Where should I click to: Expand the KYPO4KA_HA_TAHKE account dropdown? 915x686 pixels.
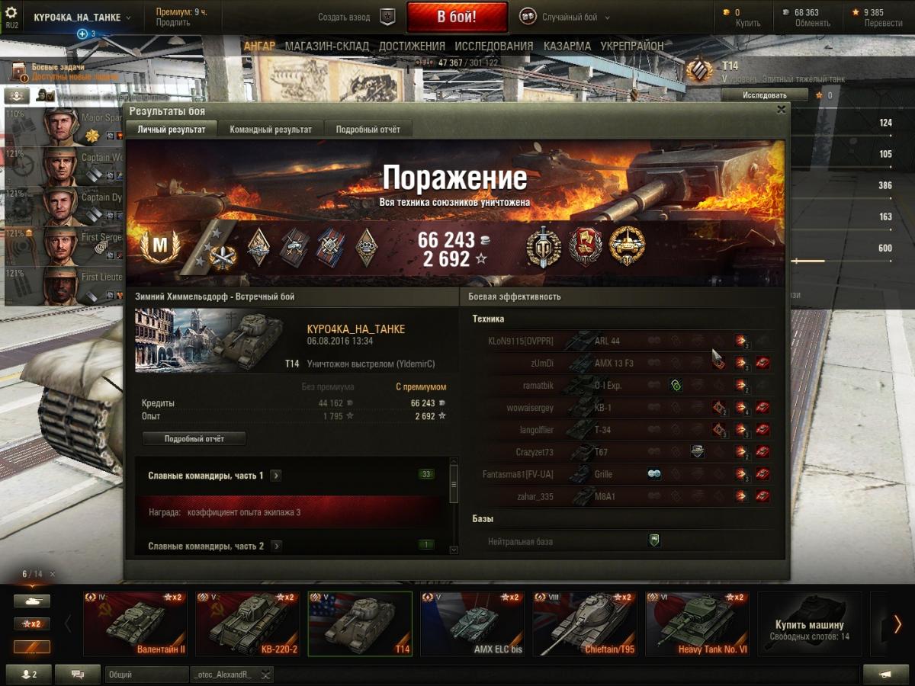(x=82, y=18)
